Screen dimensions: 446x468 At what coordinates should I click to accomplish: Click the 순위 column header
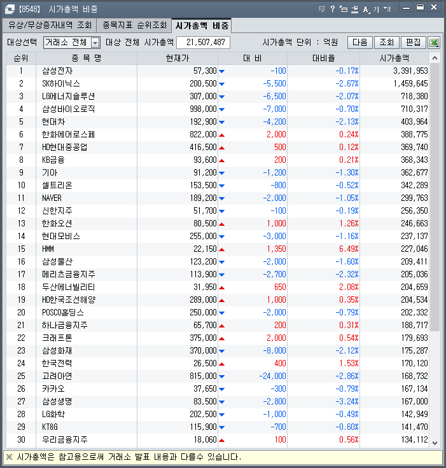pos(21,59)
